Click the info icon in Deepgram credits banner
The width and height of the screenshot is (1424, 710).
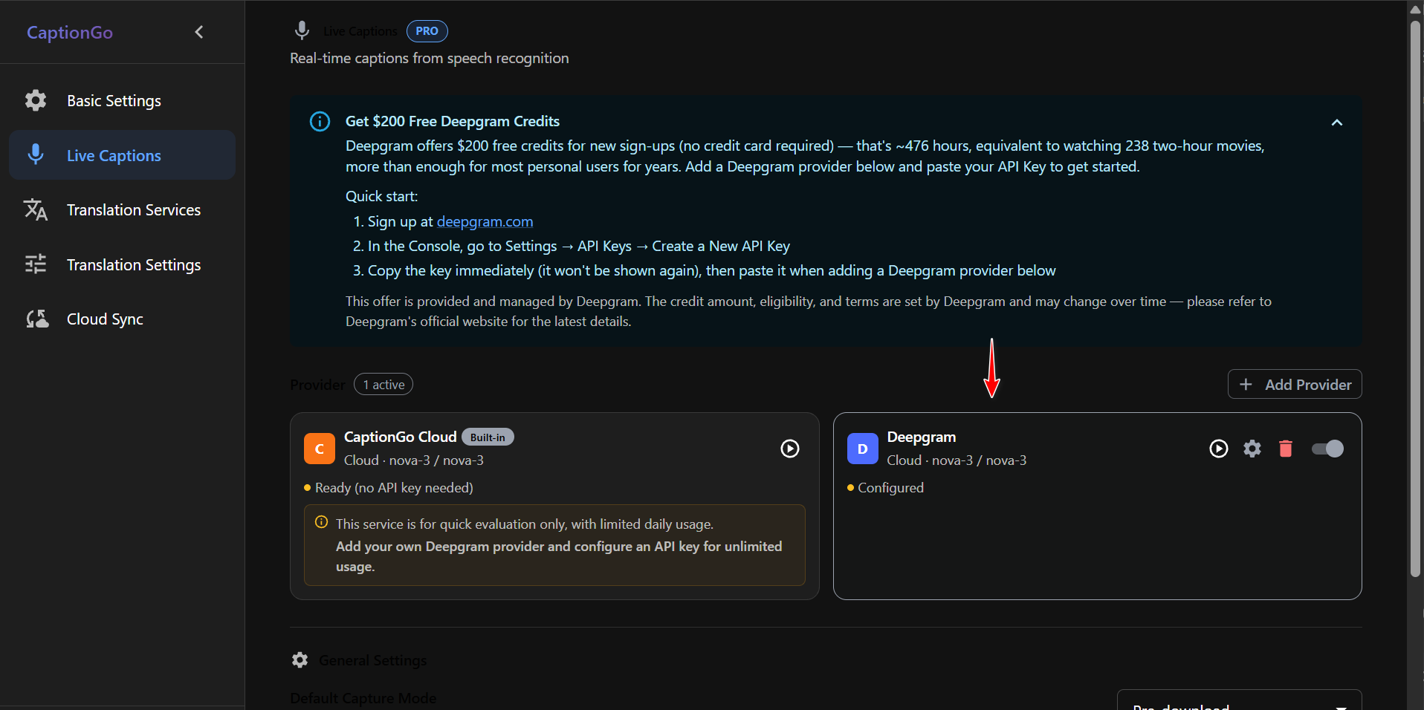[x=320, y=121]
